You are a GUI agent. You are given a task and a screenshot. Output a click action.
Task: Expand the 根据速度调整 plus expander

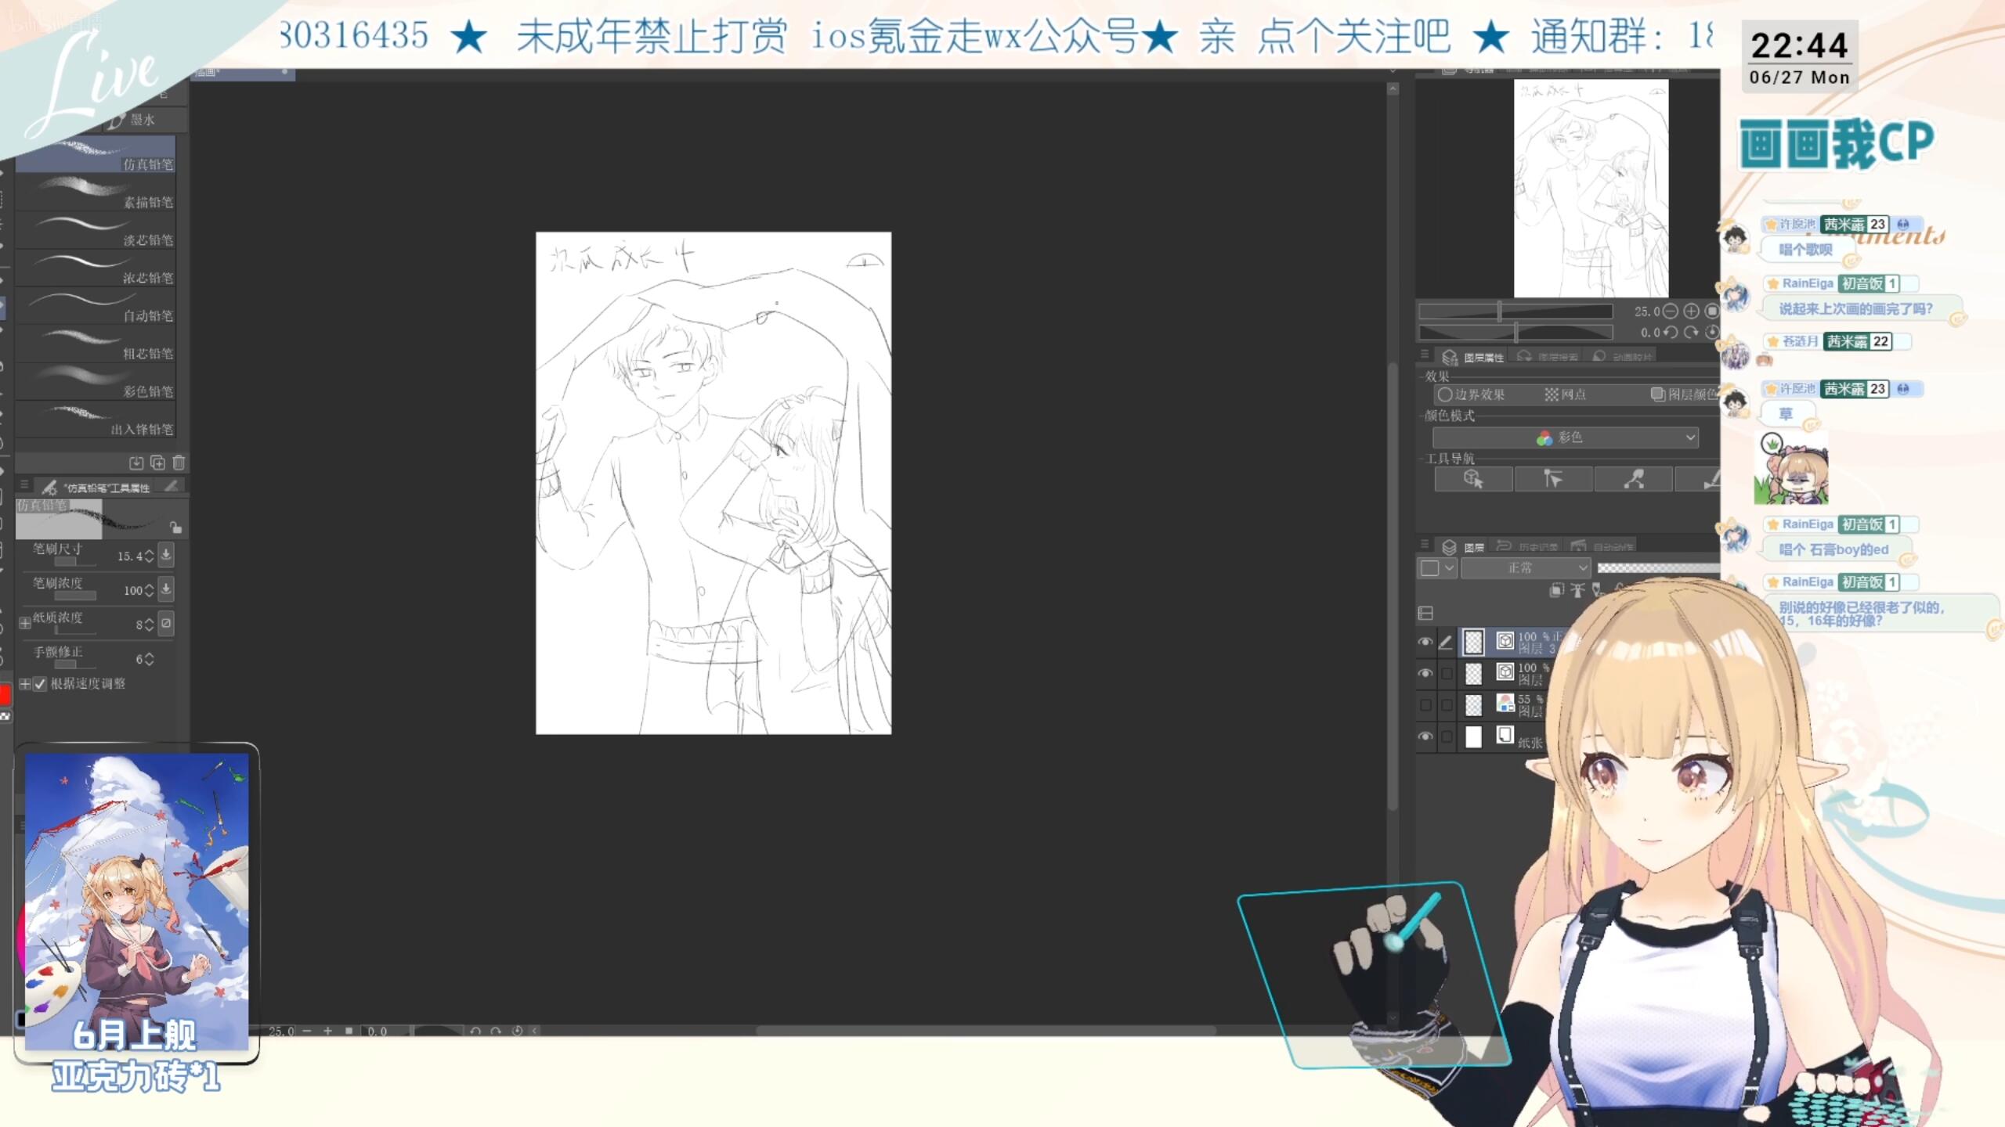(x=25, y=684)
